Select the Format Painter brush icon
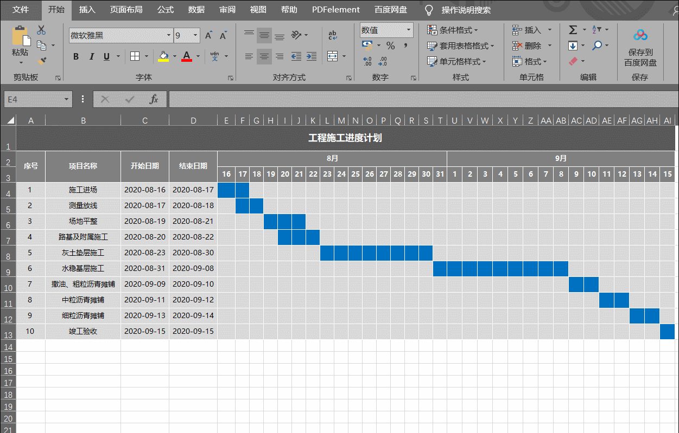The image size is (679, 433). pos(42,61)
